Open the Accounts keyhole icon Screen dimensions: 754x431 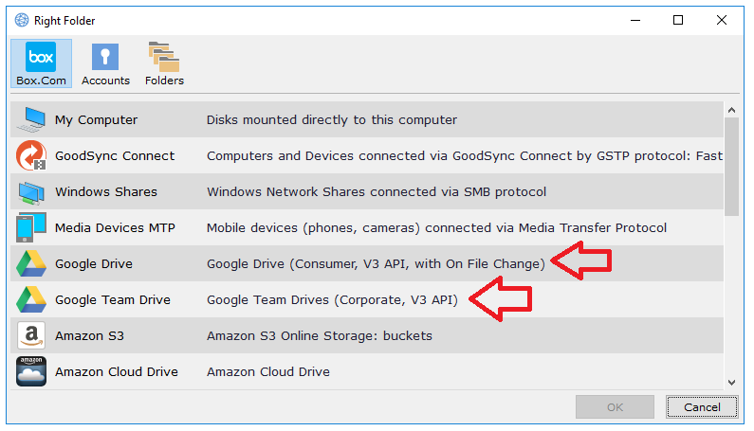click(x=105, y=58)
